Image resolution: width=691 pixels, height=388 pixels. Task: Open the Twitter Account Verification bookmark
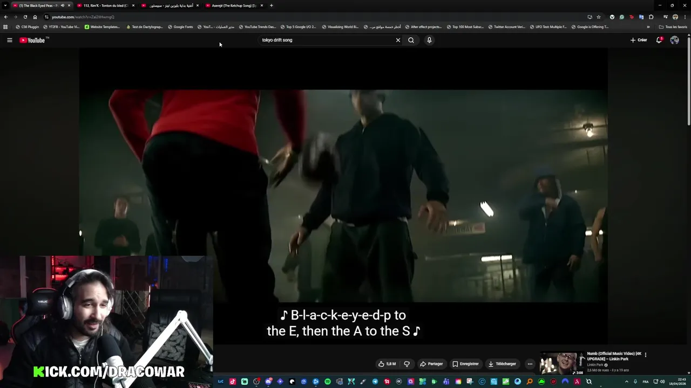point(506,26)
